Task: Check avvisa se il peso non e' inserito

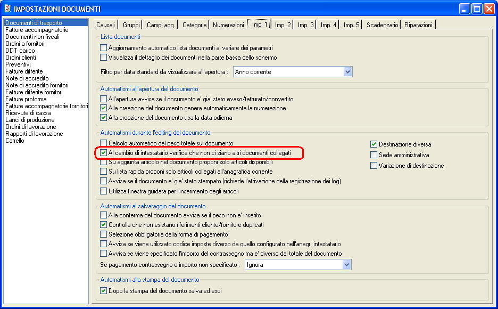Action: click(104, 215)
